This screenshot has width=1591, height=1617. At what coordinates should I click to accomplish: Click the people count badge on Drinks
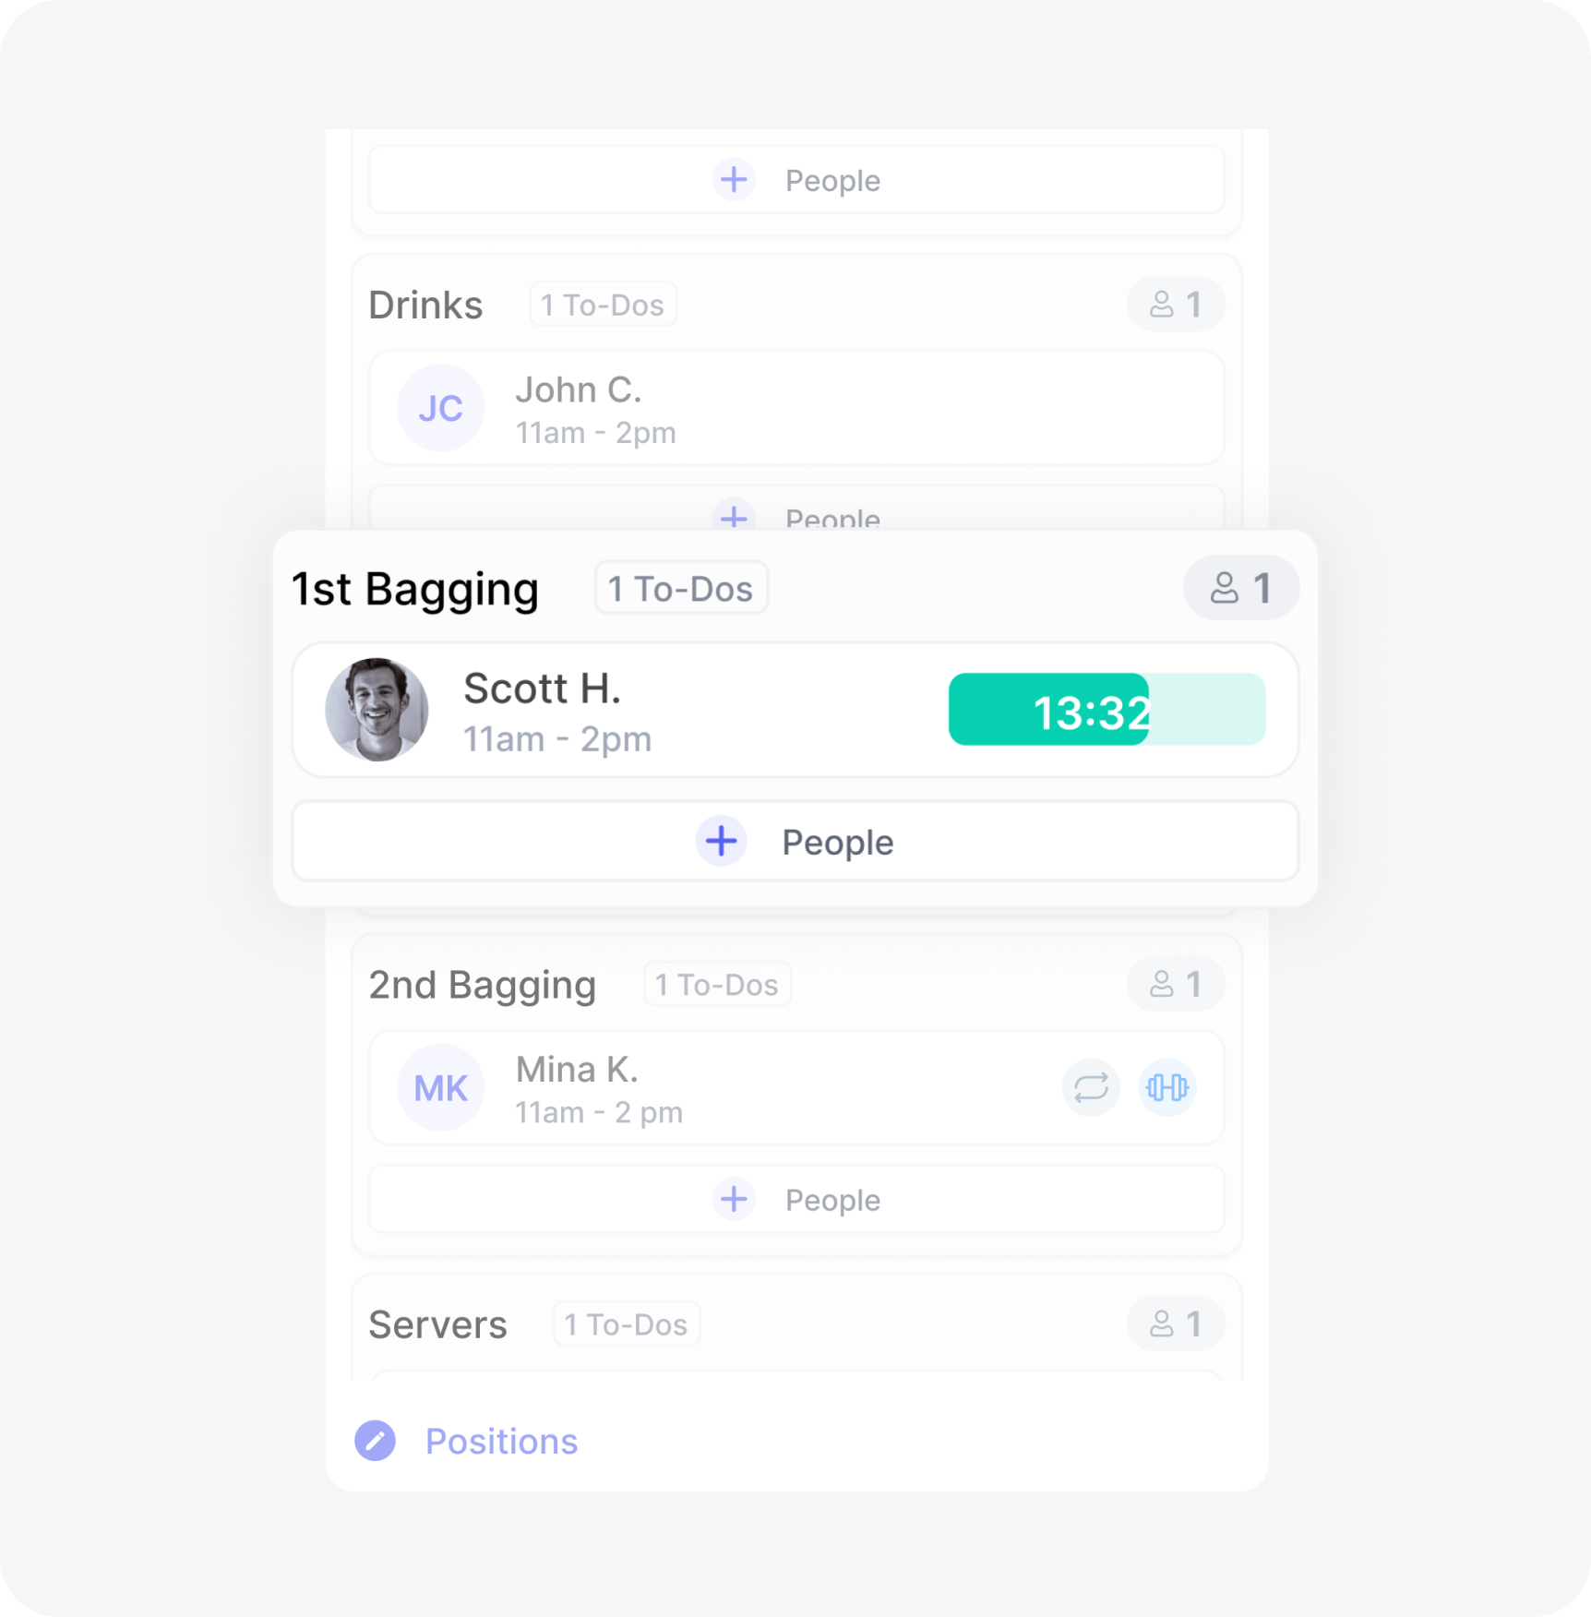point(1176,304)
